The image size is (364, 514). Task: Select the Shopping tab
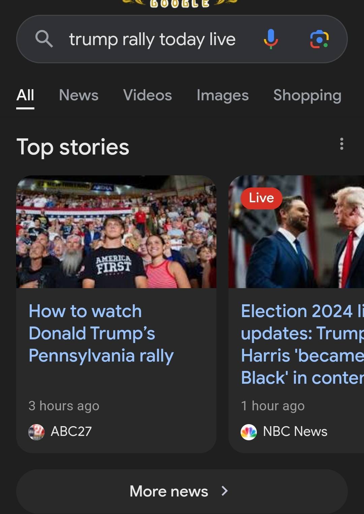click(307, 96)
